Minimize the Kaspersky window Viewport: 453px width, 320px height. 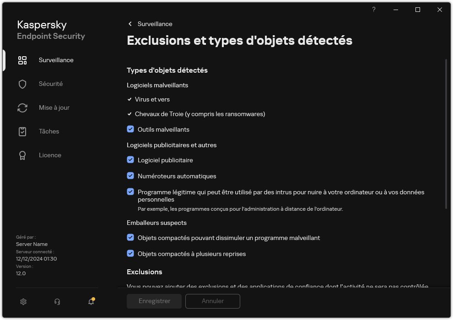[x=396, y=10]
